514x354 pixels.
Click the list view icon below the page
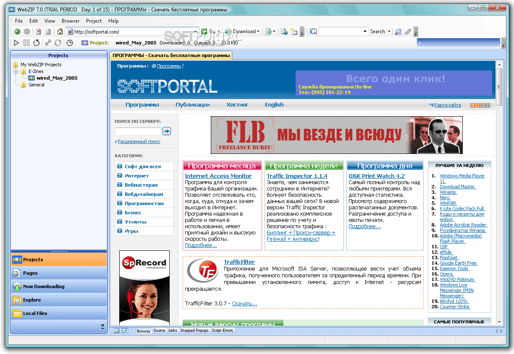click(117, 331)
